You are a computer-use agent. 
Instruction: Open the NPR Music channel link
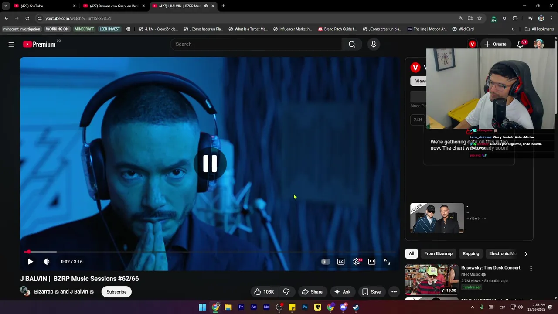pos(470,274)
